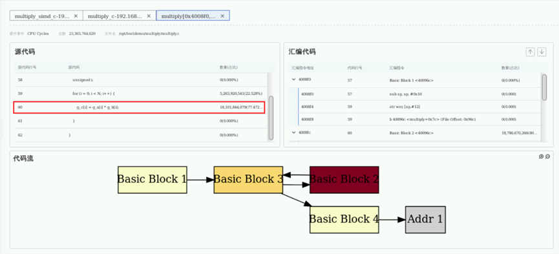This screenshot has width=559, height=254.
Task: Jump to previous assembly block with up arrow
Action: (530, 52)
